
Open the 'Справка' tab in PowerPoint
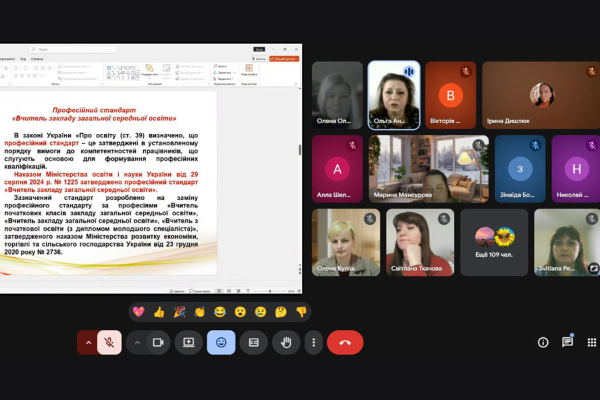pyautogui.click(x=37, y=59)
